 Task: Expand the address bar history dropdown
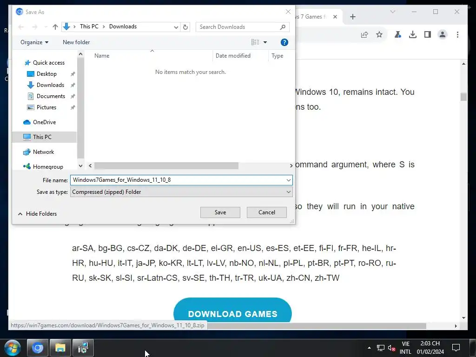(x=176, y=27)
